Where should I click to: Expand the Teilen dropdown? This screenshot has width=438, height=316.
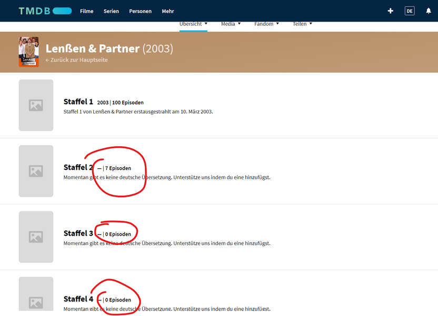click(302, 24)
